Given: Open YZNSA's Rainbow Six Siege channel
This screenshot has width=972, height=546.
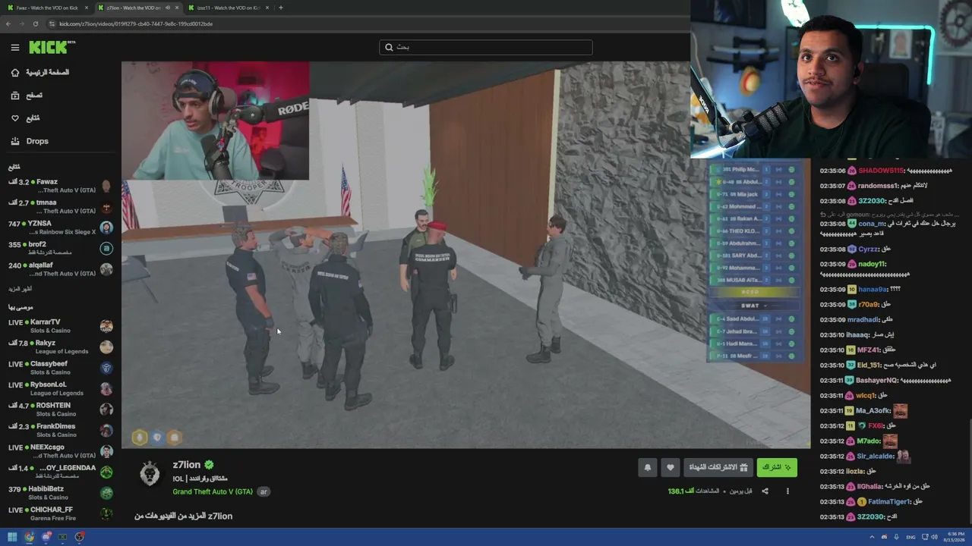Looking at the screenshot, I should coord(61,227).
